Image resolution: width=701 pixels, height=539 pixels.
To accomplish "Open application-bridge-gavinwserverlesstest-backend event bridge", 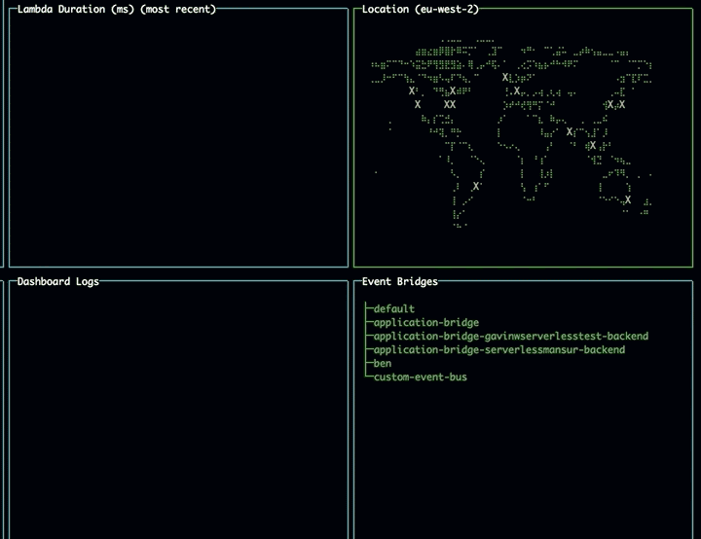I will (510, 337).
